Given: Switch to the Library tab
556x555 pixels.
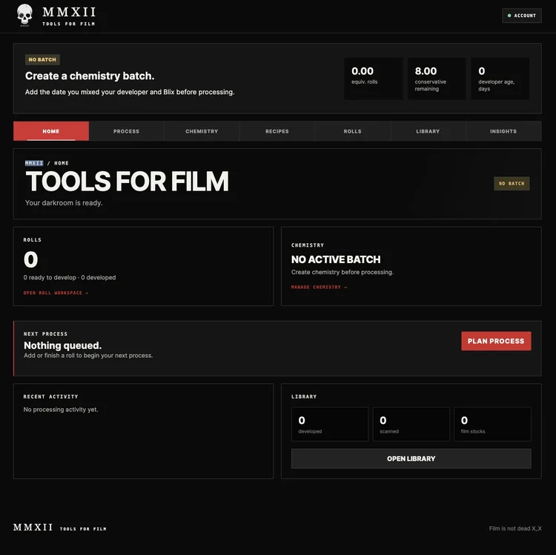Looking at the screenshot, I should 428,131.
